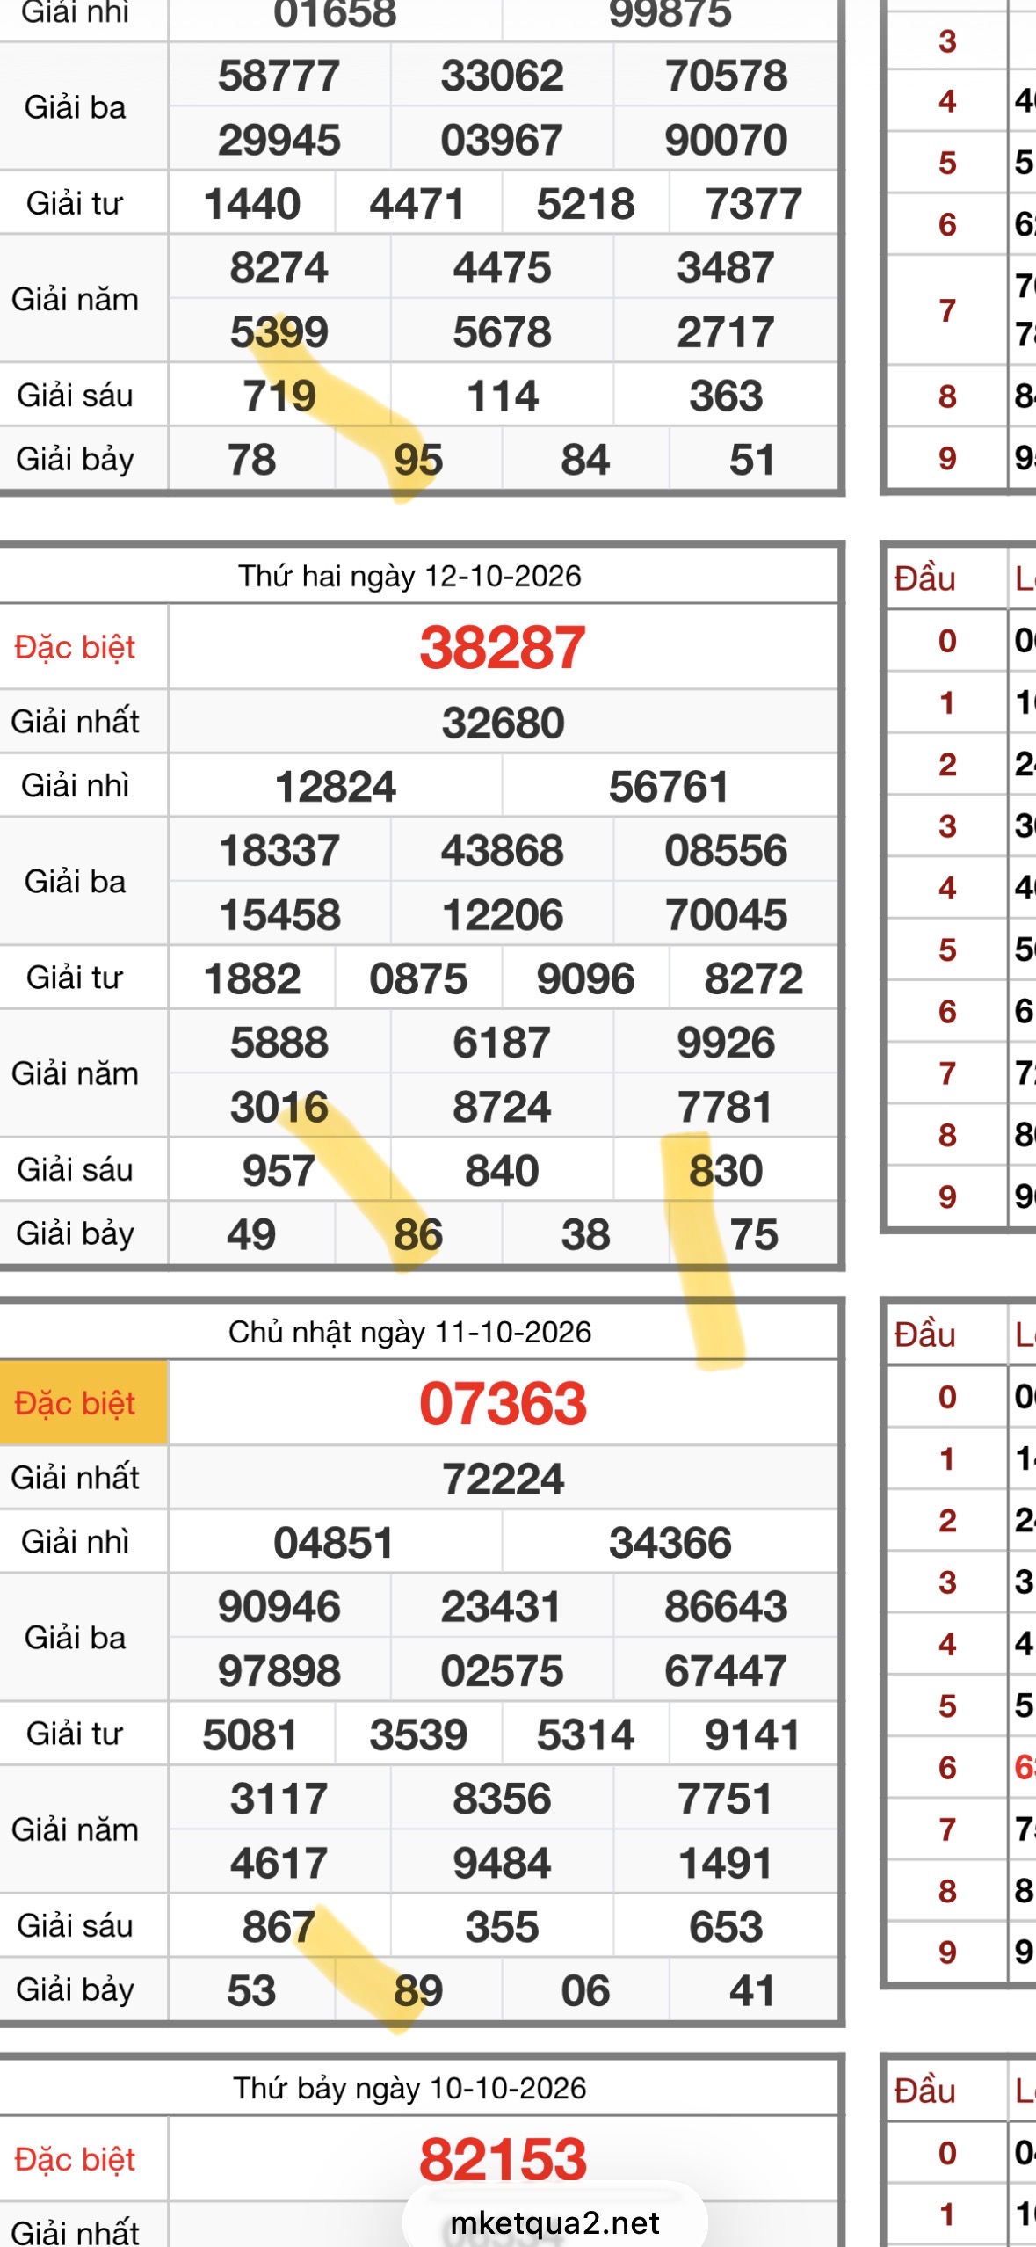Click sixth prize number 355
This screenshot has height=2247, width=1036.
pos(502,1927)
